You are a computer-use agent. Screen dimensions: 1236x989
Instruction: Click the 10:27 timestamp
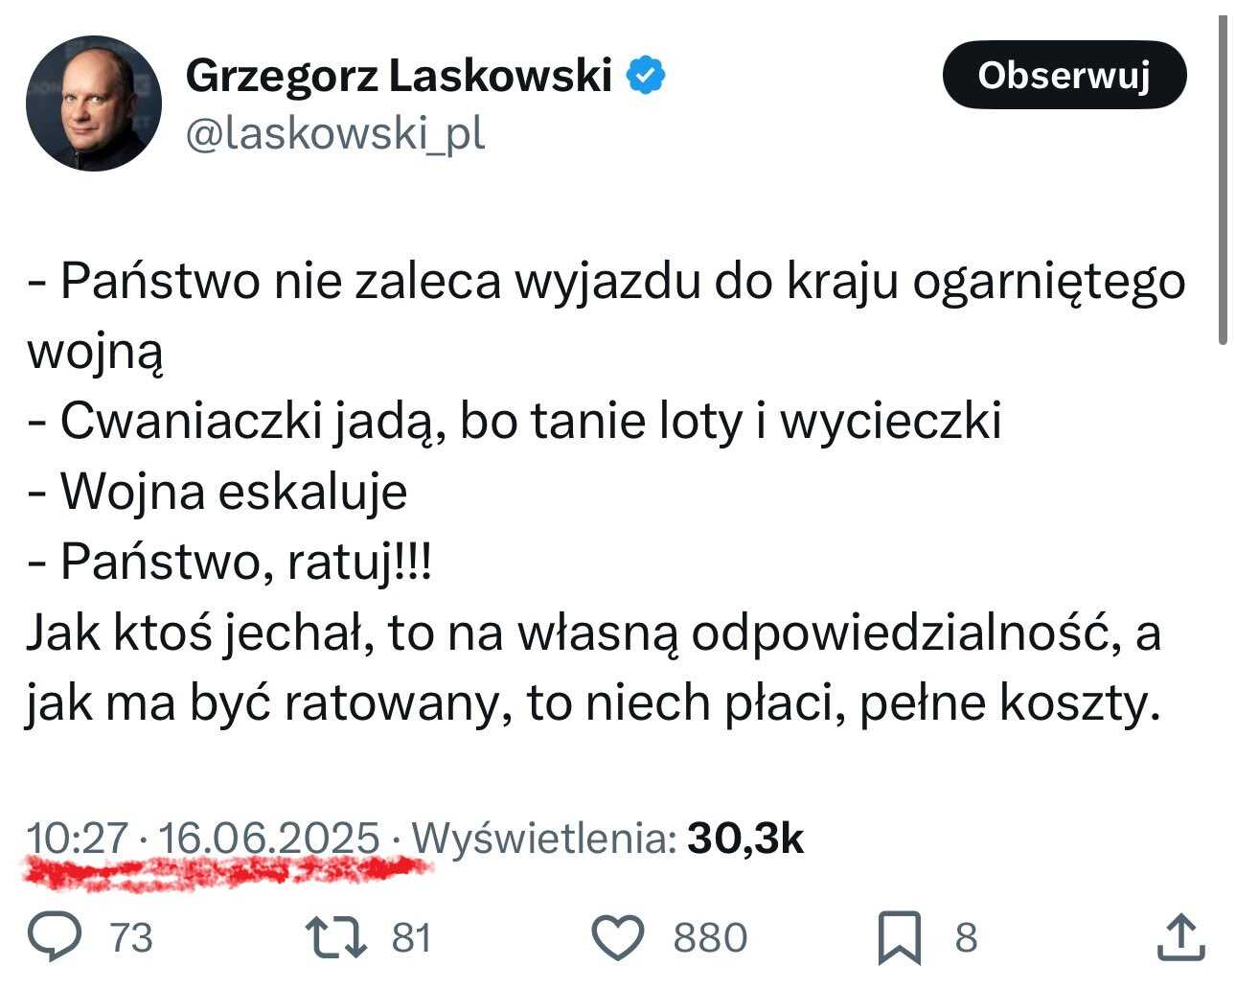coord(78,839)
